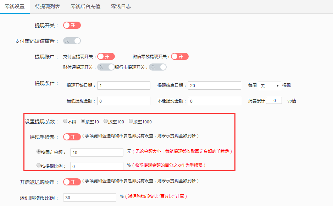Choose the 按固定金额 fee radio button
333x206 pixels.
pos(38,152)
